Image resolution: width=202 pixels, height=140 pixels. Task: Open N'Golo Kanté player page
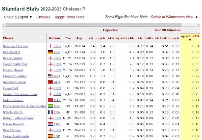coord(13,112)
